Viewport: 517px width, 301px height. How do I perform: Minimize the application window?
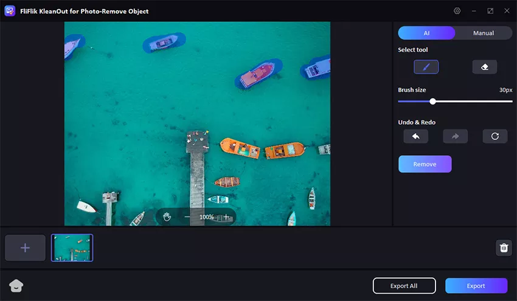coord(474,11)
